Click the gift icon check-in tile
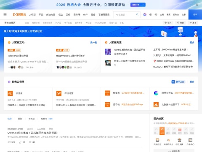Image resolution: width=202 pixels, height=152 pixels. pyautogui.click(x=180, y=131)
